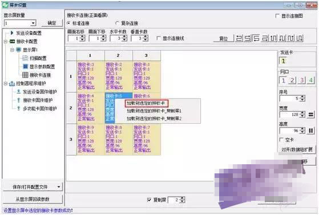Open 接收卡连接 grid icon in tree

(x=25, y=75)
